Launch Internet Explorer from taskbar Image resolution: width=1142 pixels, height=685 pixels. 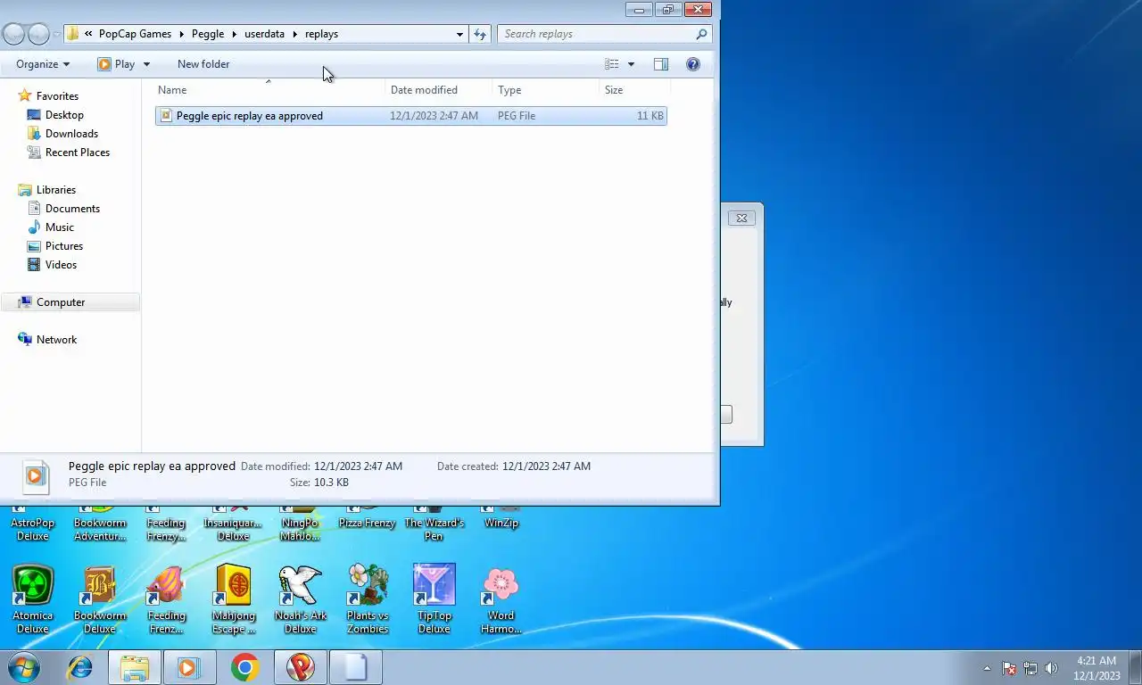[x=80, y=667]
